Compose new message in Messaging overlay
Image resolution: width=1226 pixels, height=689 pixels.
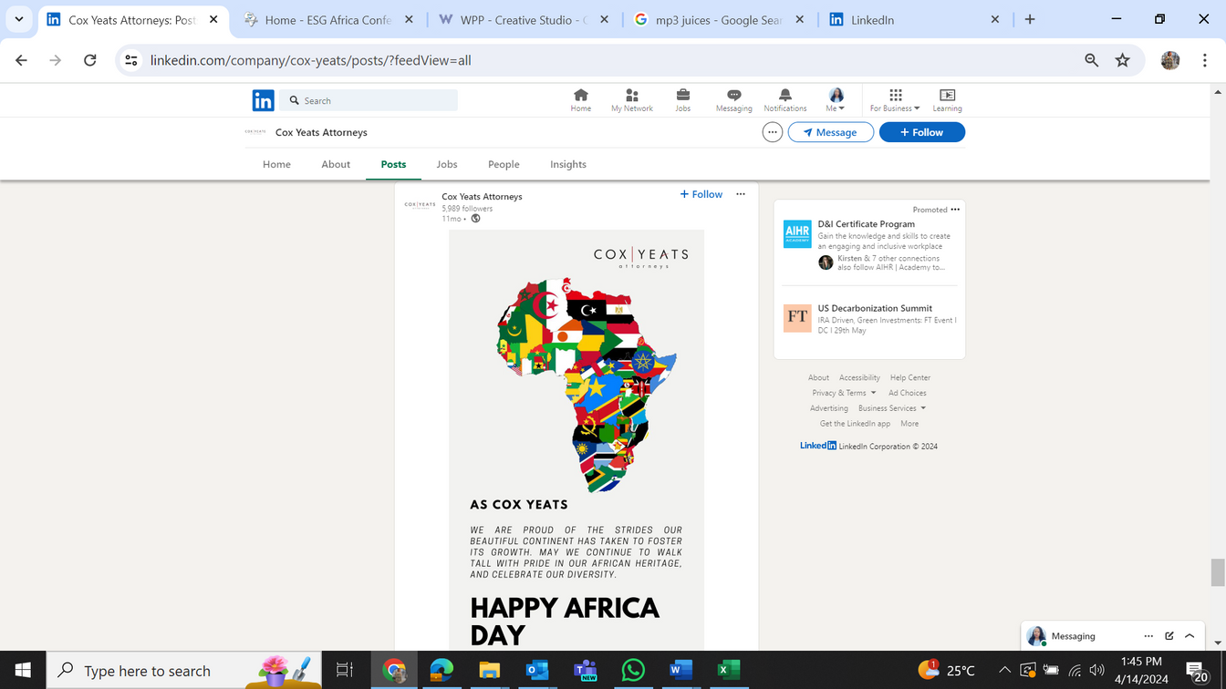pyautogui.click(x=1169, y=636)
